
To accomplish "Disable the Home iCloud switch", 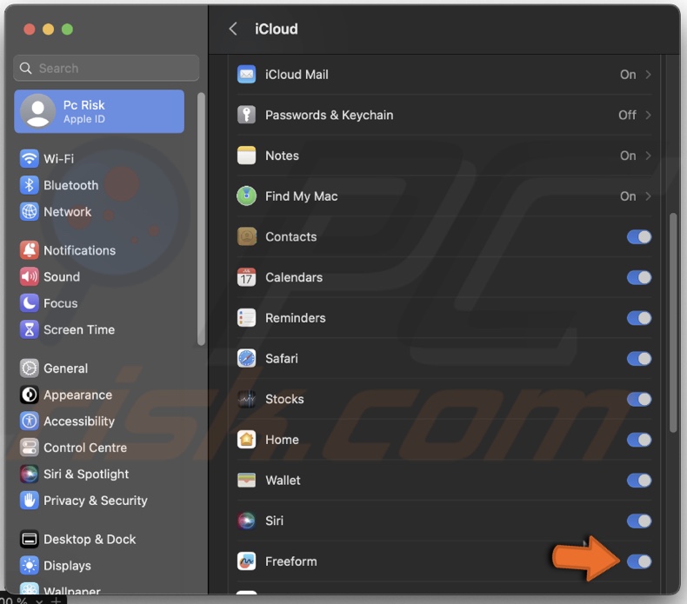I will point(639,440).
